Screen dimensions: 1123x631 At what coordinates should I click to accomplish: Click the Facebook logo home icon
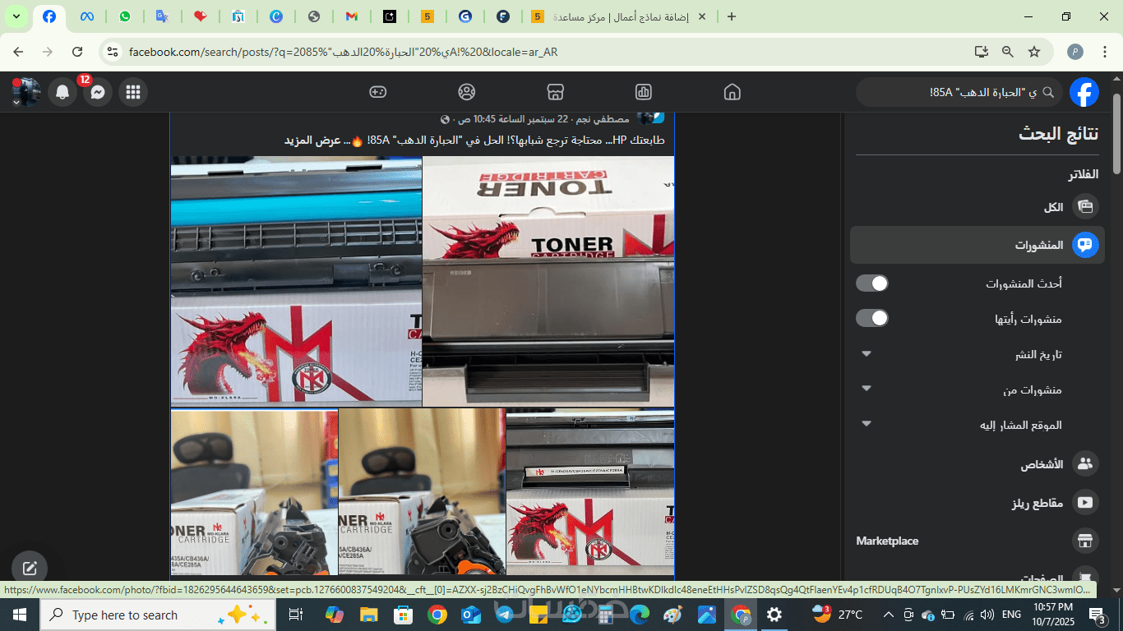pyautogui.click(x=1084, y=92)
